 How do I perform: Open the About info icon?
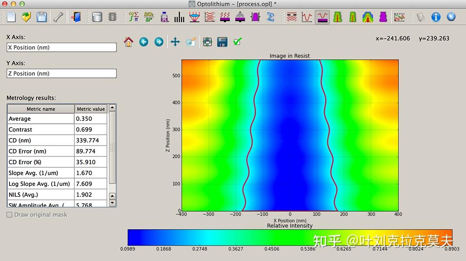(x=436, y=17)
